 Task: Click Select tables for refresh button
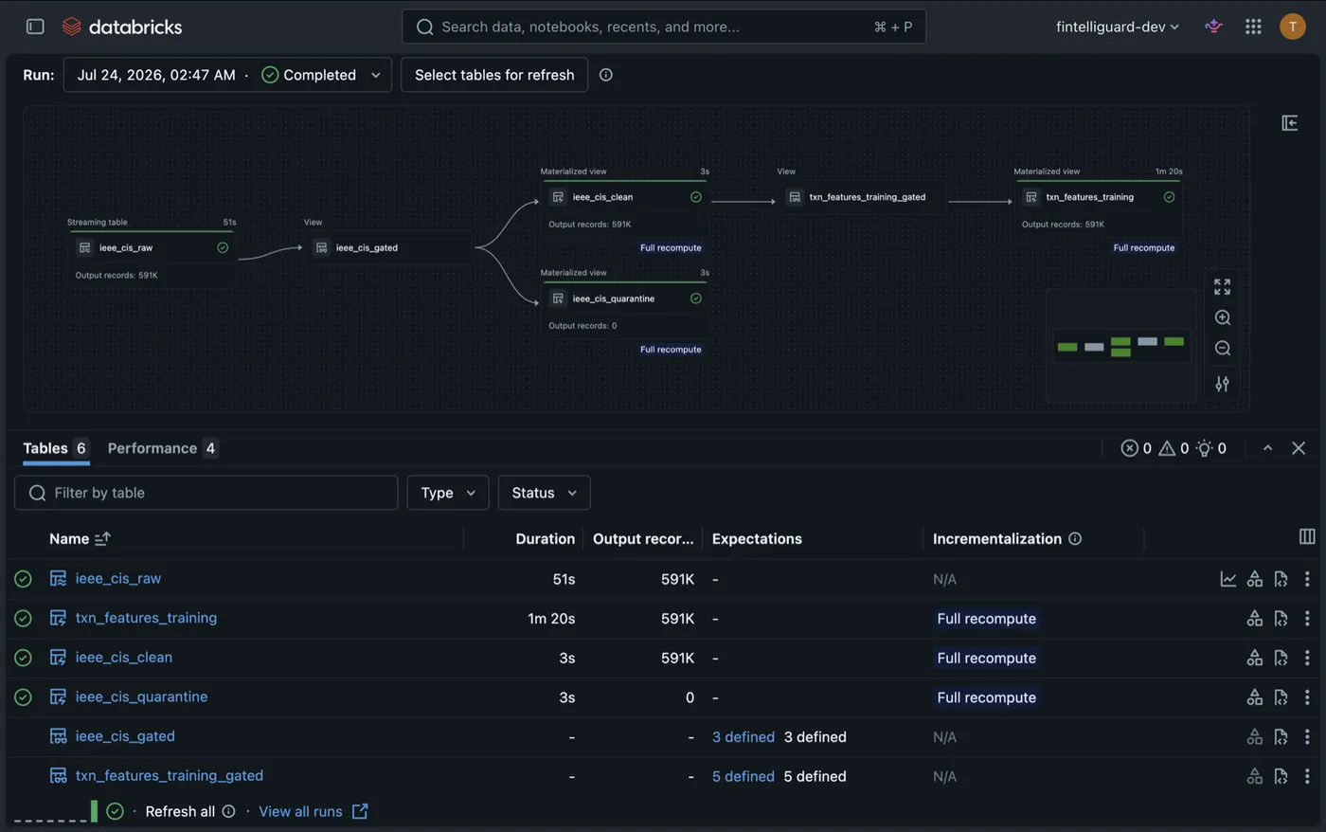[x=494, y=75]
